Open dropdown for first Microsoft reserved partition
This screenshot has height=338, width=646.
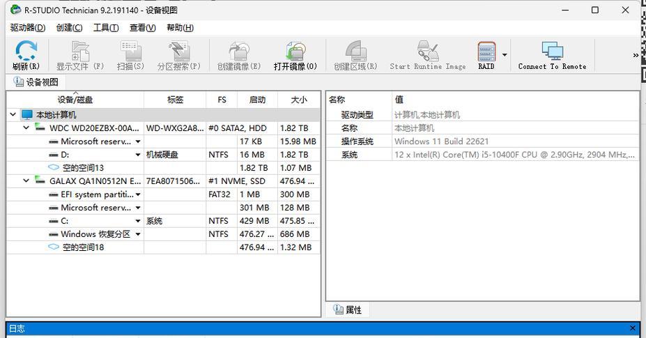138,141
